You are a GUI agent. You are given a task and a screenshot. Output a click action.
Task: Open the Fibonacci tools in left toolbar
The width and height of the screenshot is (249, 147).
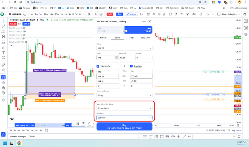click(x=3, y=32)
